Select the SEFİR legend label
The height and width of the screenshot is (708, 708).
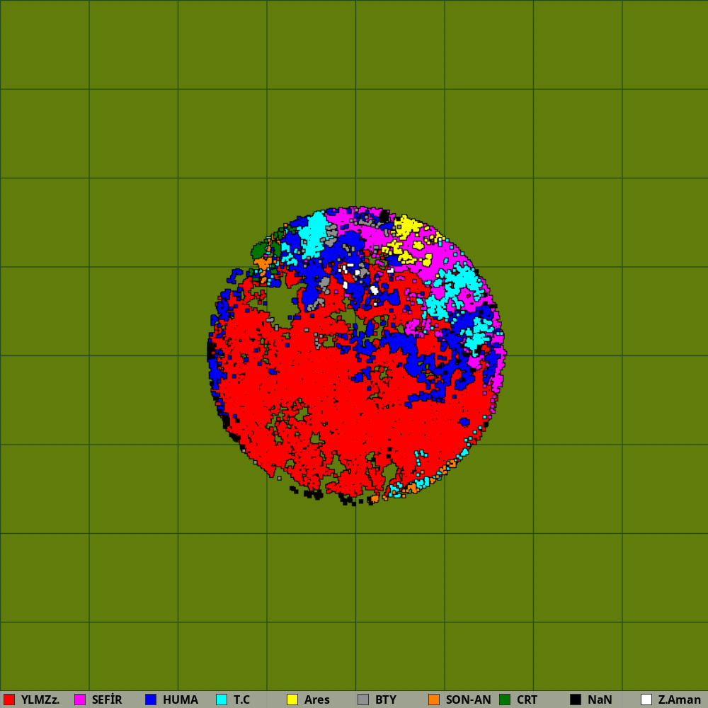click(x=107, y=700)
